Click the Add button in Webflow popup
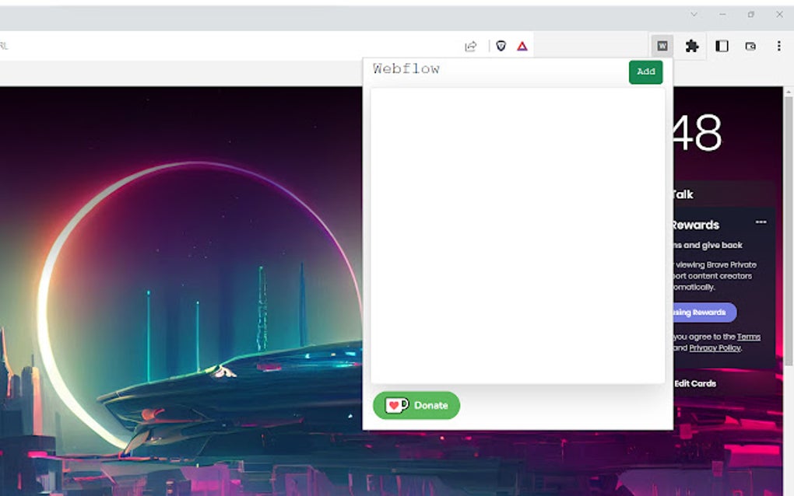The image size is (794, 496). coord(645,72)
